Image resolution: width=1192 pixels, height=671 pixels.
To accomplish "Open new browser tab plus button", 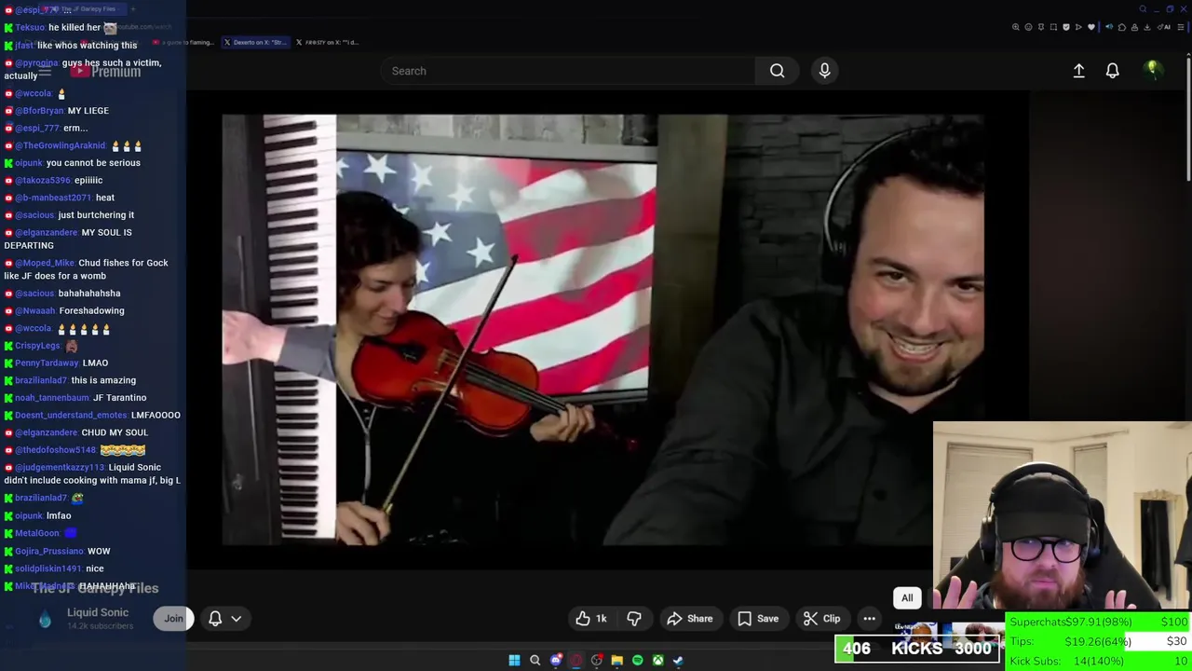I will 132,8.
